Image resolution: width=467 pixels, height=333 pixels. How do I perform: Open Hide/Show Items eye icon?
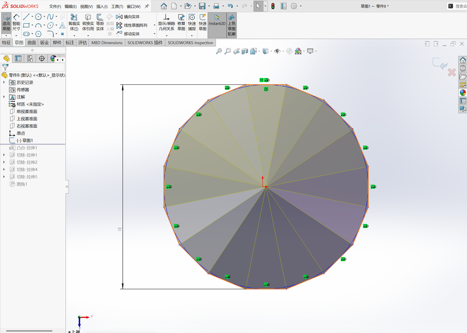tap(277, 51)
